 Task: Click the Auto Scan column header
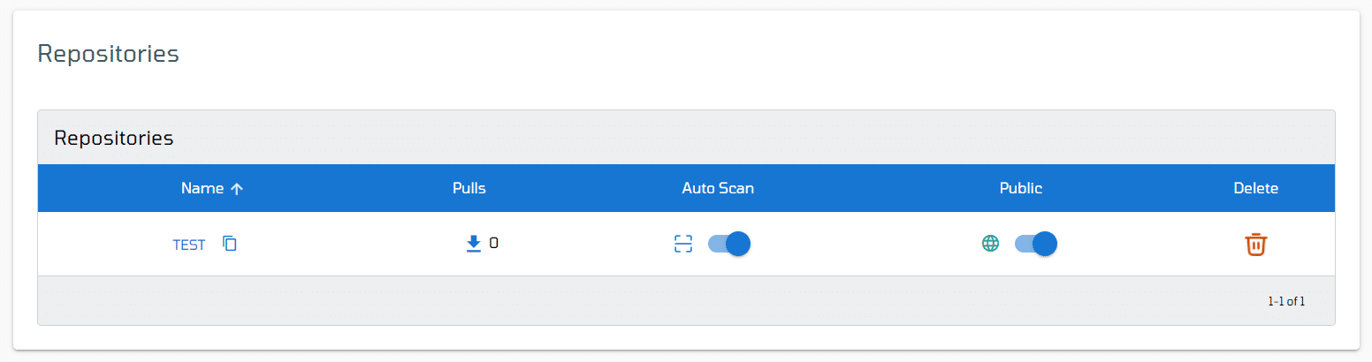[718, 188]
